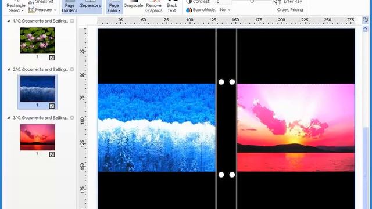This screenshot has height=209, width=372.
Task: Select the red sunset thumbnail
Action: point(37,137)
